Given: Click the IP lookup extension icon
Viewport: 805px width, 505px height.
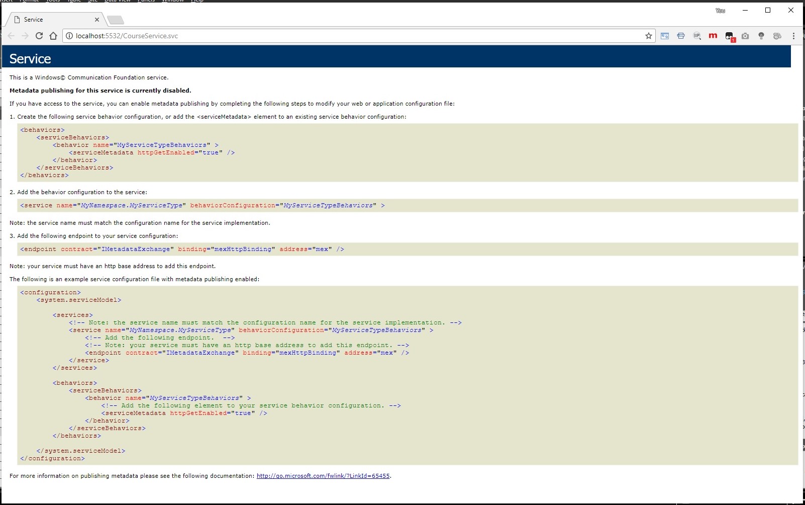Looking at the screenshot, I should (697, 36).
